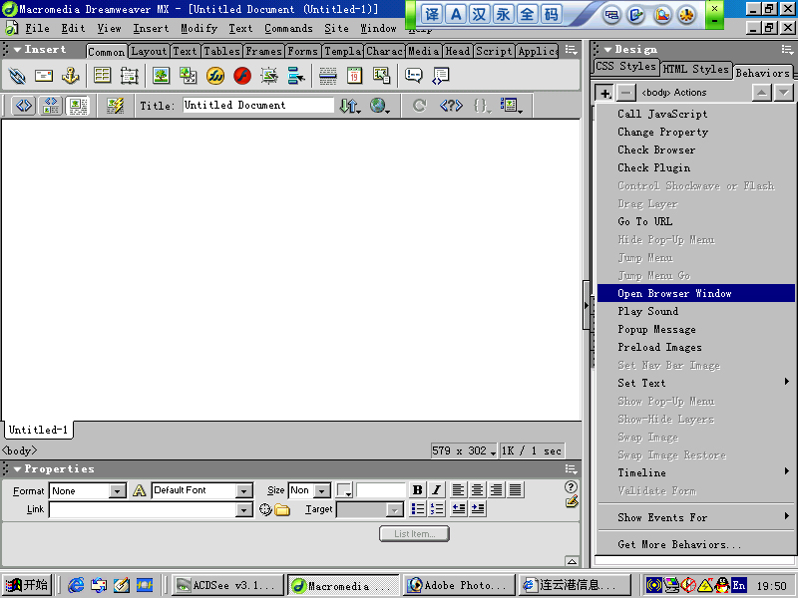Collapse the Design panel group
This screenshot has height=598, width=798.
[607, 49]
